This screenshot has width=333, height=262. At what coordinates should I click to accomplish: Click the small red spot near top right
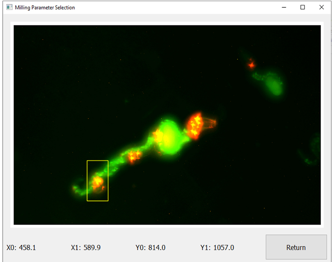[251, 64]
